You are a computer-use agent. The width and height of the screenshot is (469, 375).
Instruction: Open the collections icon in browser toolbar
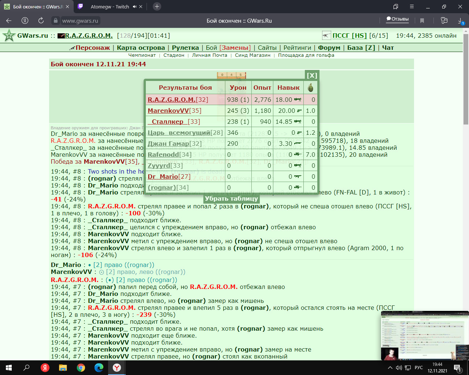coord(444,21)
